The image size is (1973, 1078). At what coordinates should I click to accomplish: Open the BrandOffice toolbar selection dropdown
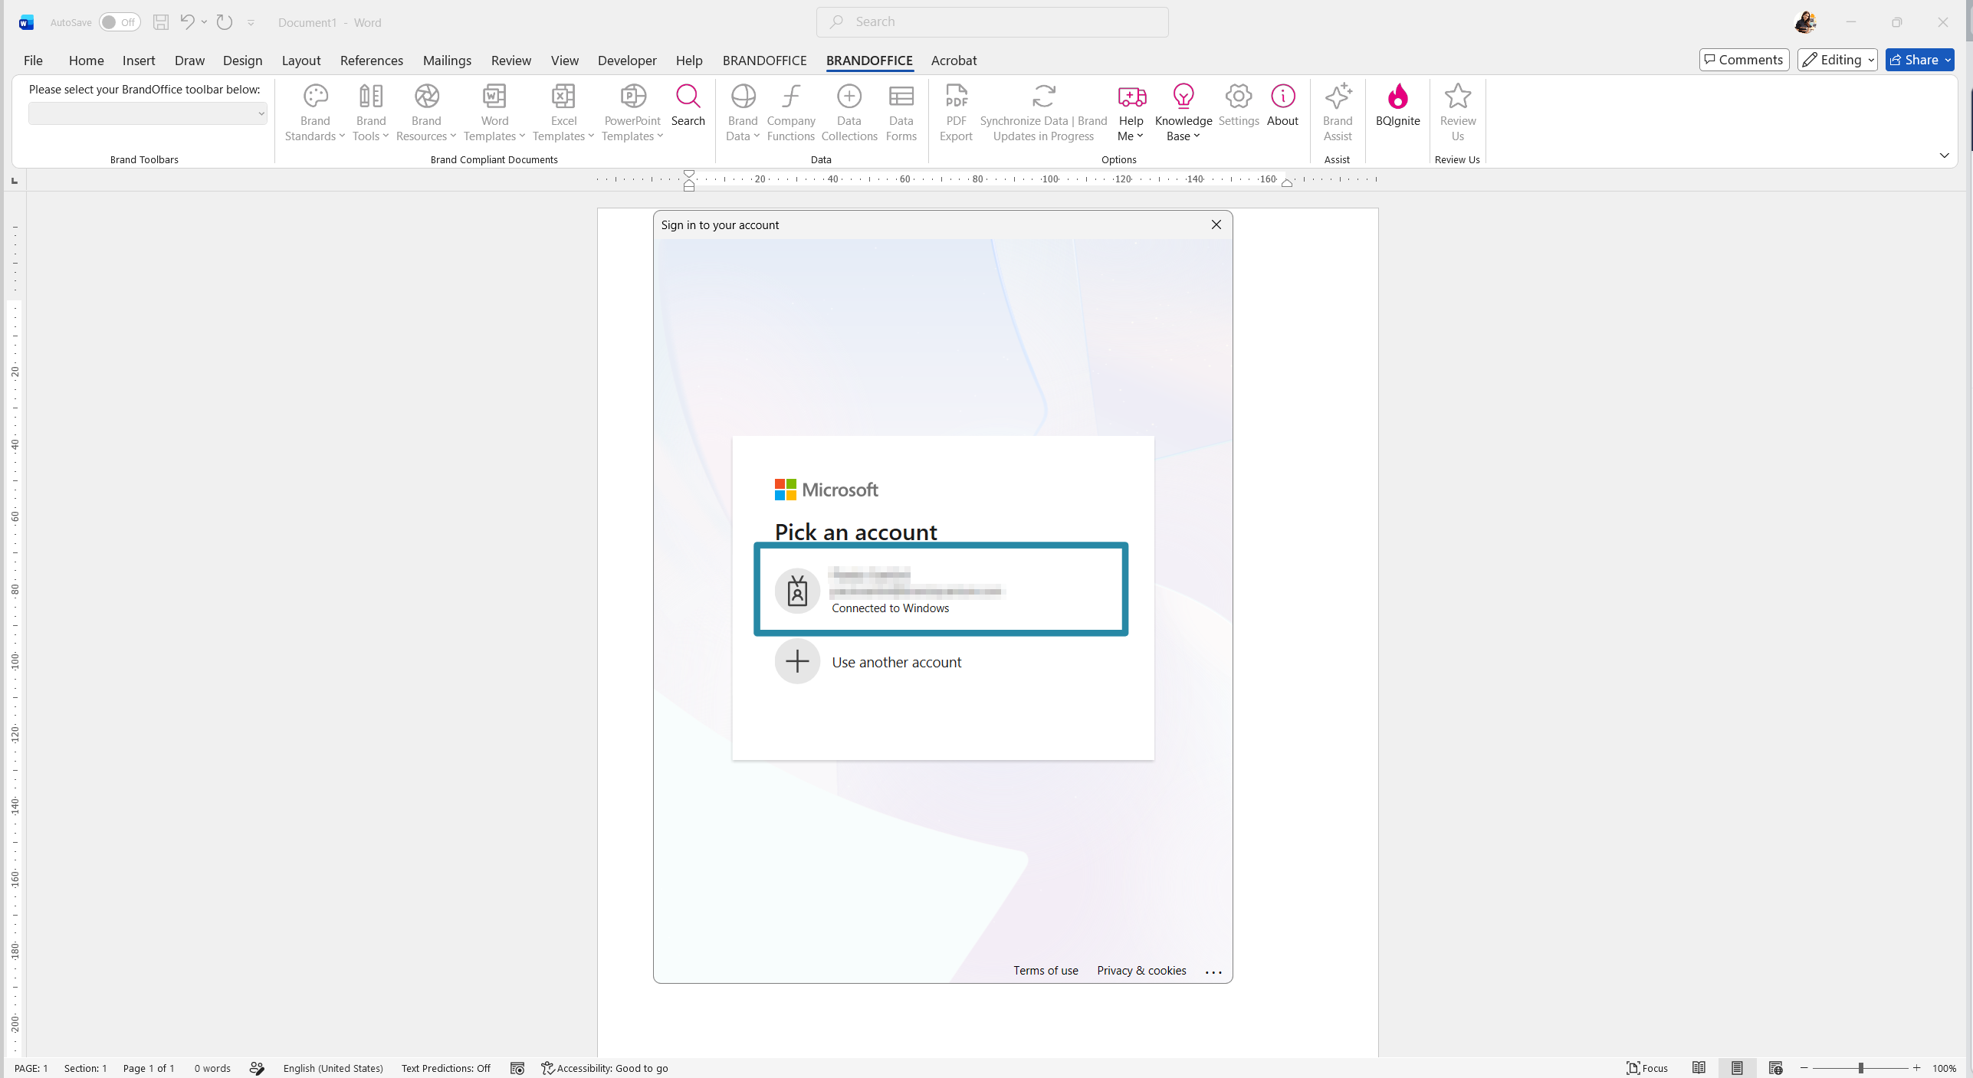coord(147,113)
